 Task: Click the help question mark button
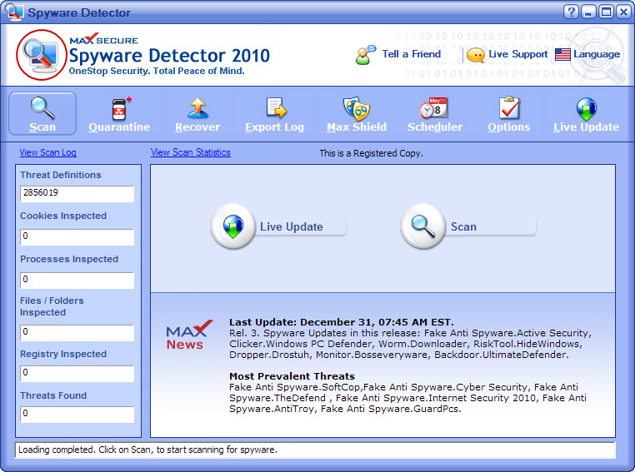(x=571, y=12)
